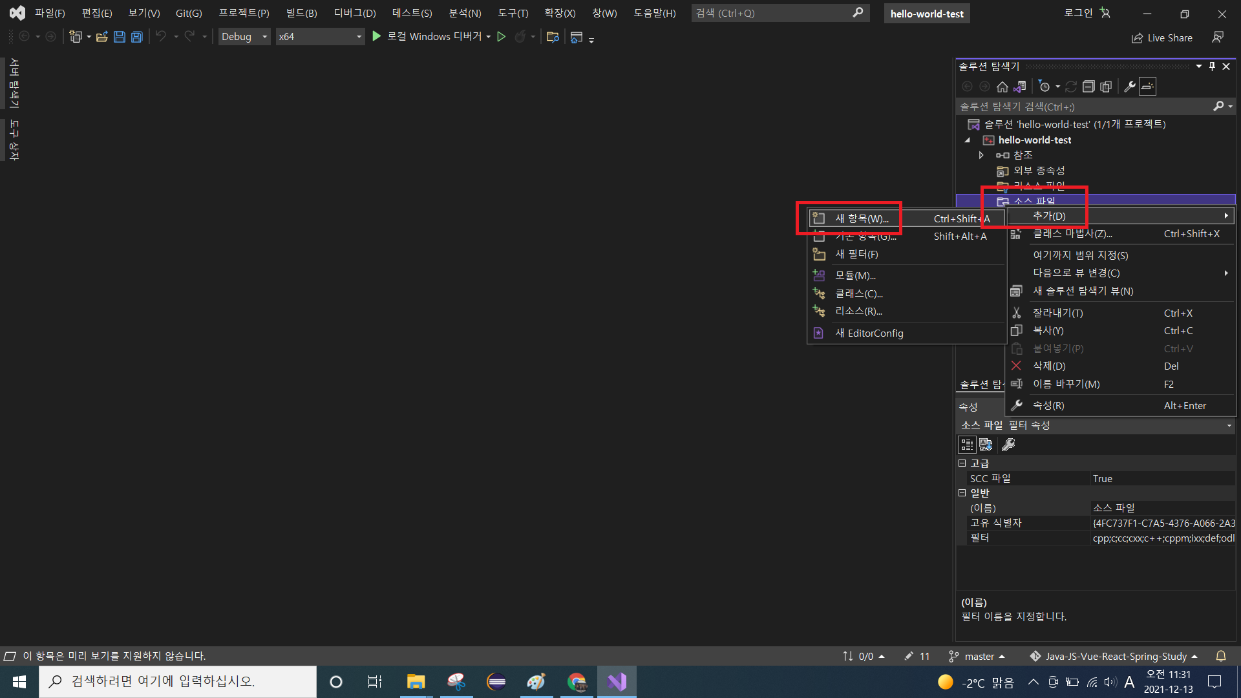Click the Save All toolbar icon
1241x698 pixels.
[x=137, y=37]
